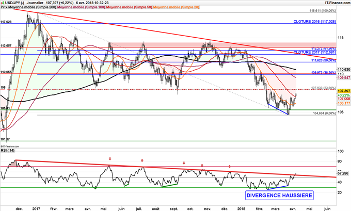Click the Fibonacci label '111,623 (50,00%)'
Image resolution: width=351 pixels, height=211 pixels.
[324, 60]
